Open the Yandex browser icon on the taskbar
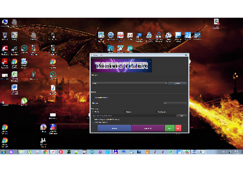The height and width of the screenshot is (172, 243). point(53,152)
